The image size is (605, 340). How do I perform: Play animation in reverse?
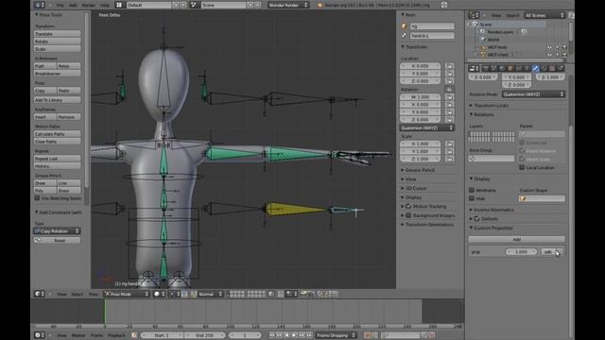286,335
